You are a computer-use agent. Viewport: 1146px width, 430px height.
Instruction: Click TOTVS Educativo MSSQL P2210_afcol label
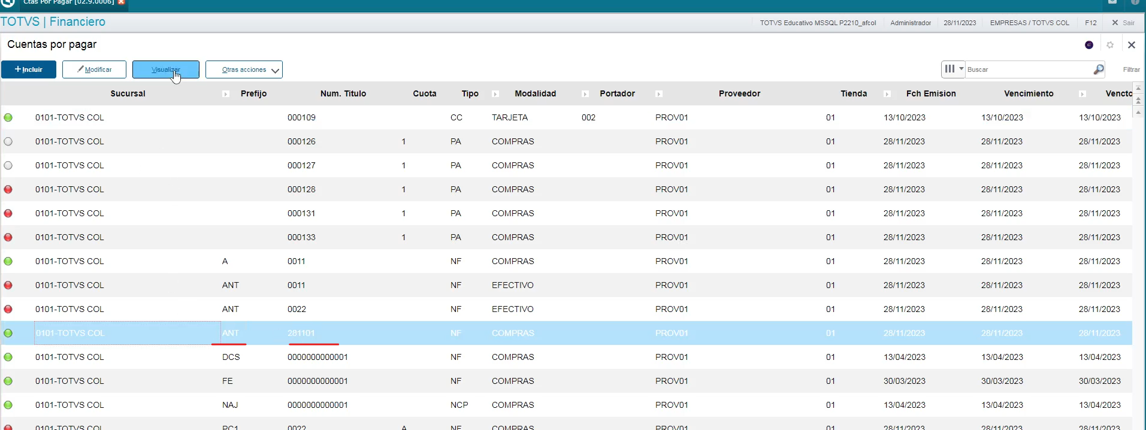(818, 23)
